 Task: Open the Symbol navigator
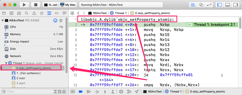19,13
